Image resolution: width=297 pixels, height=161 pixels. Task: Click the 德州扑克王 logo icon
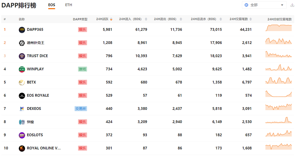(22, 43)
